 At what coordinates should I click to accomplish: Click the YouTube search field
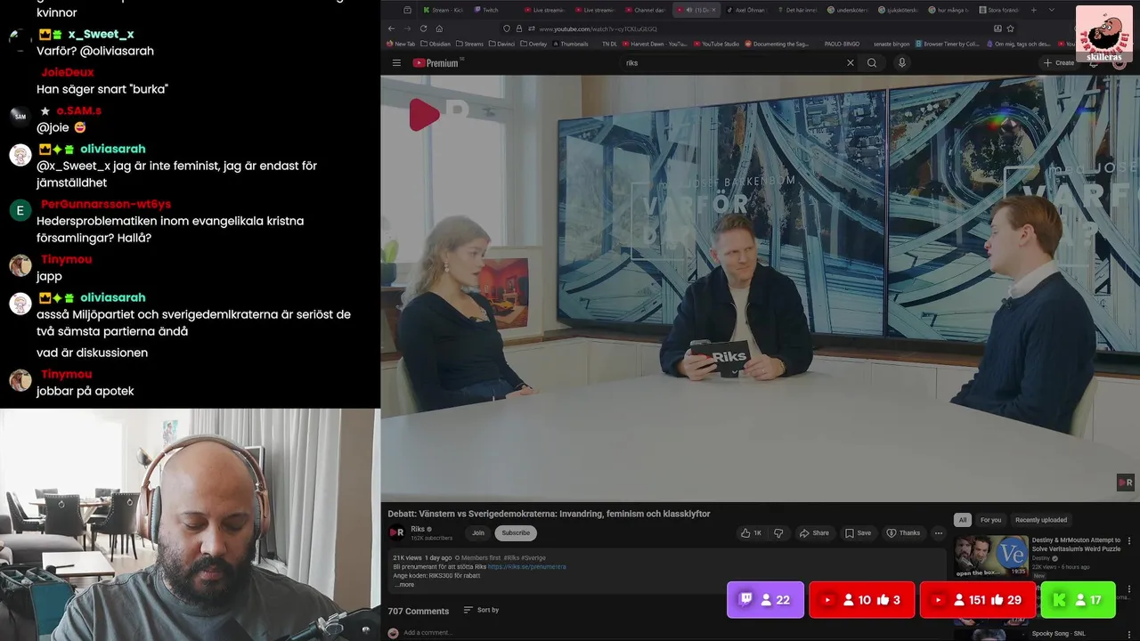click(x=730, y=63)
